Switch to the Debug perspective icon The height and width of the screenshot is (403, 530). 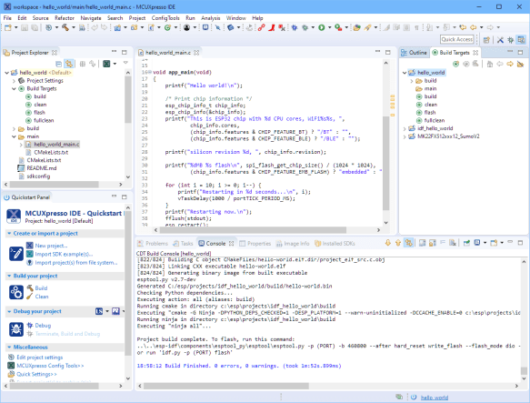coord(510,40)
